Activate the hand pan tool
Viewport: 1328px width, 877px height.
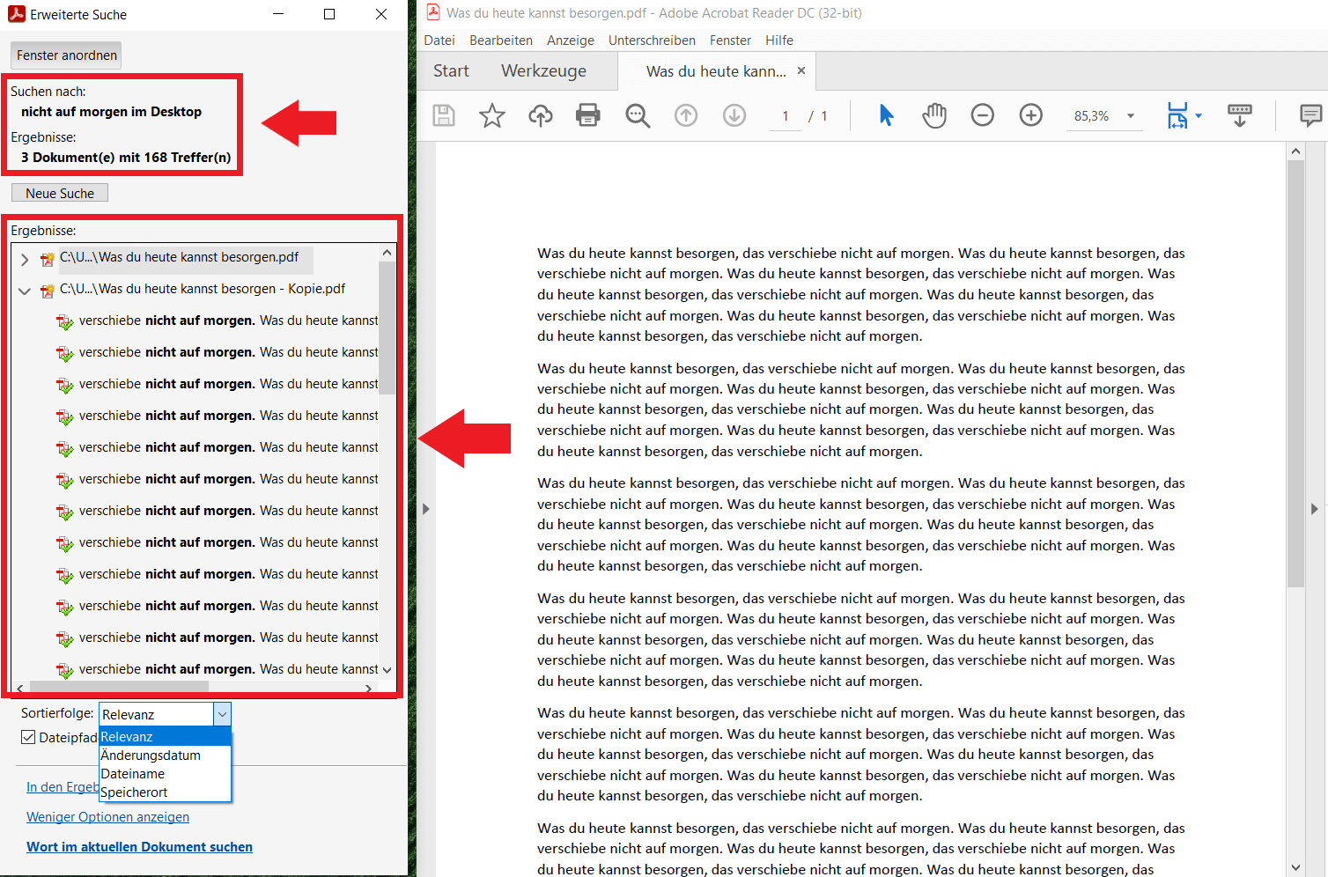click(934, 115)
